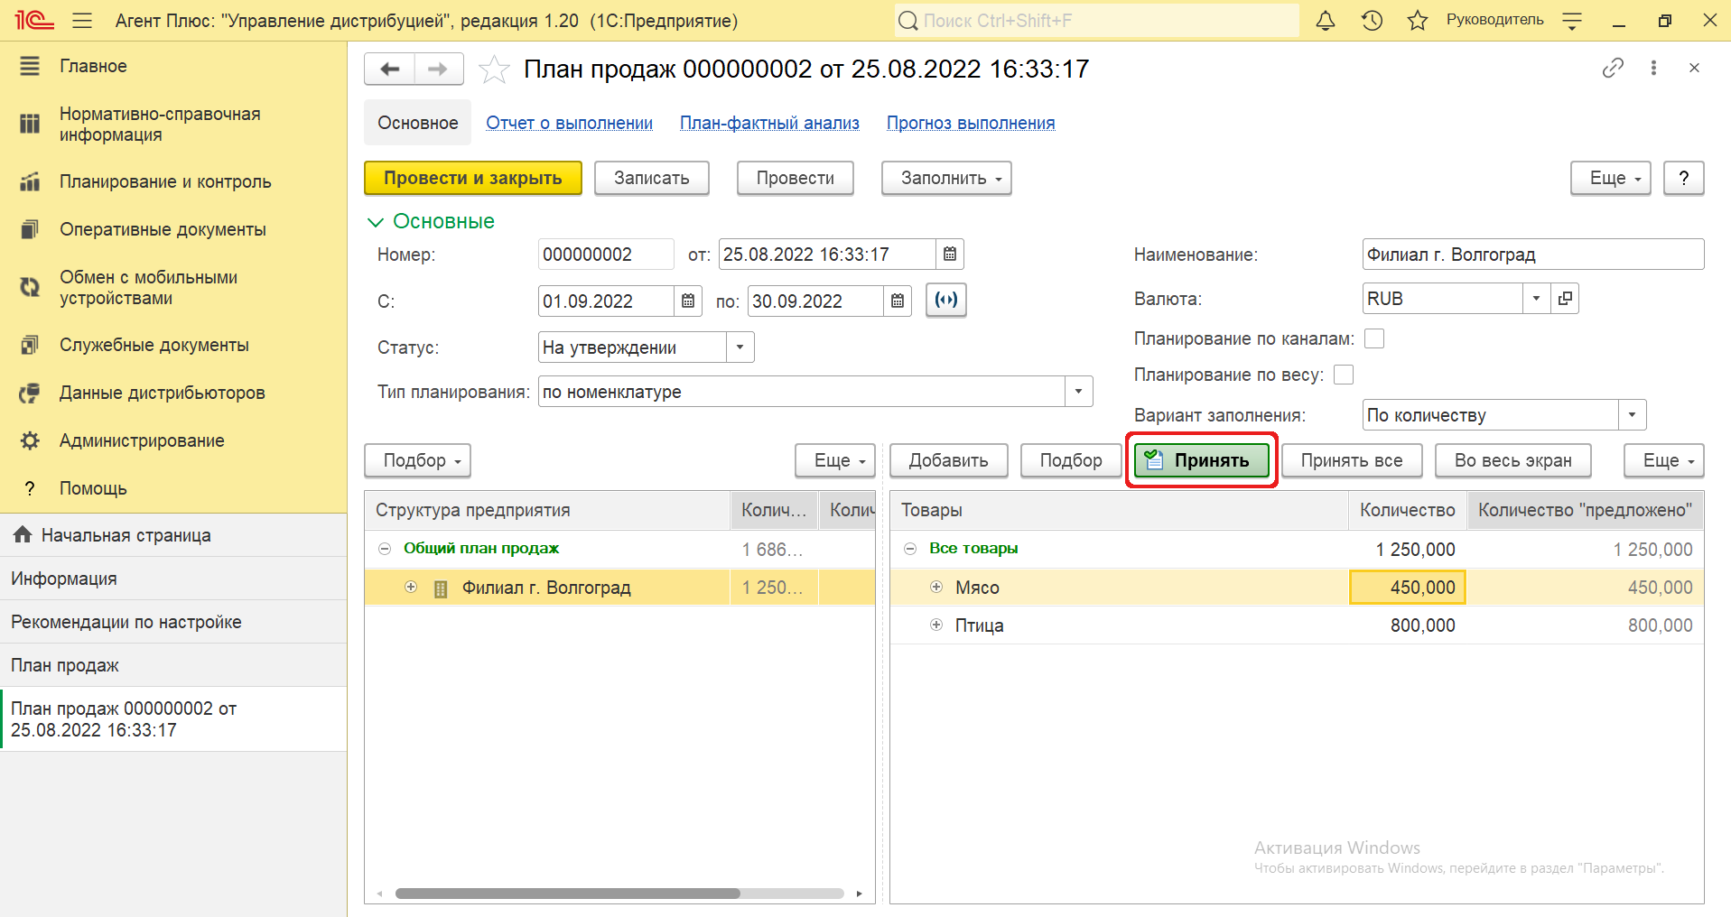1731x917 pixels.
Task: Add document to favorites star
Action: (494, 69)
